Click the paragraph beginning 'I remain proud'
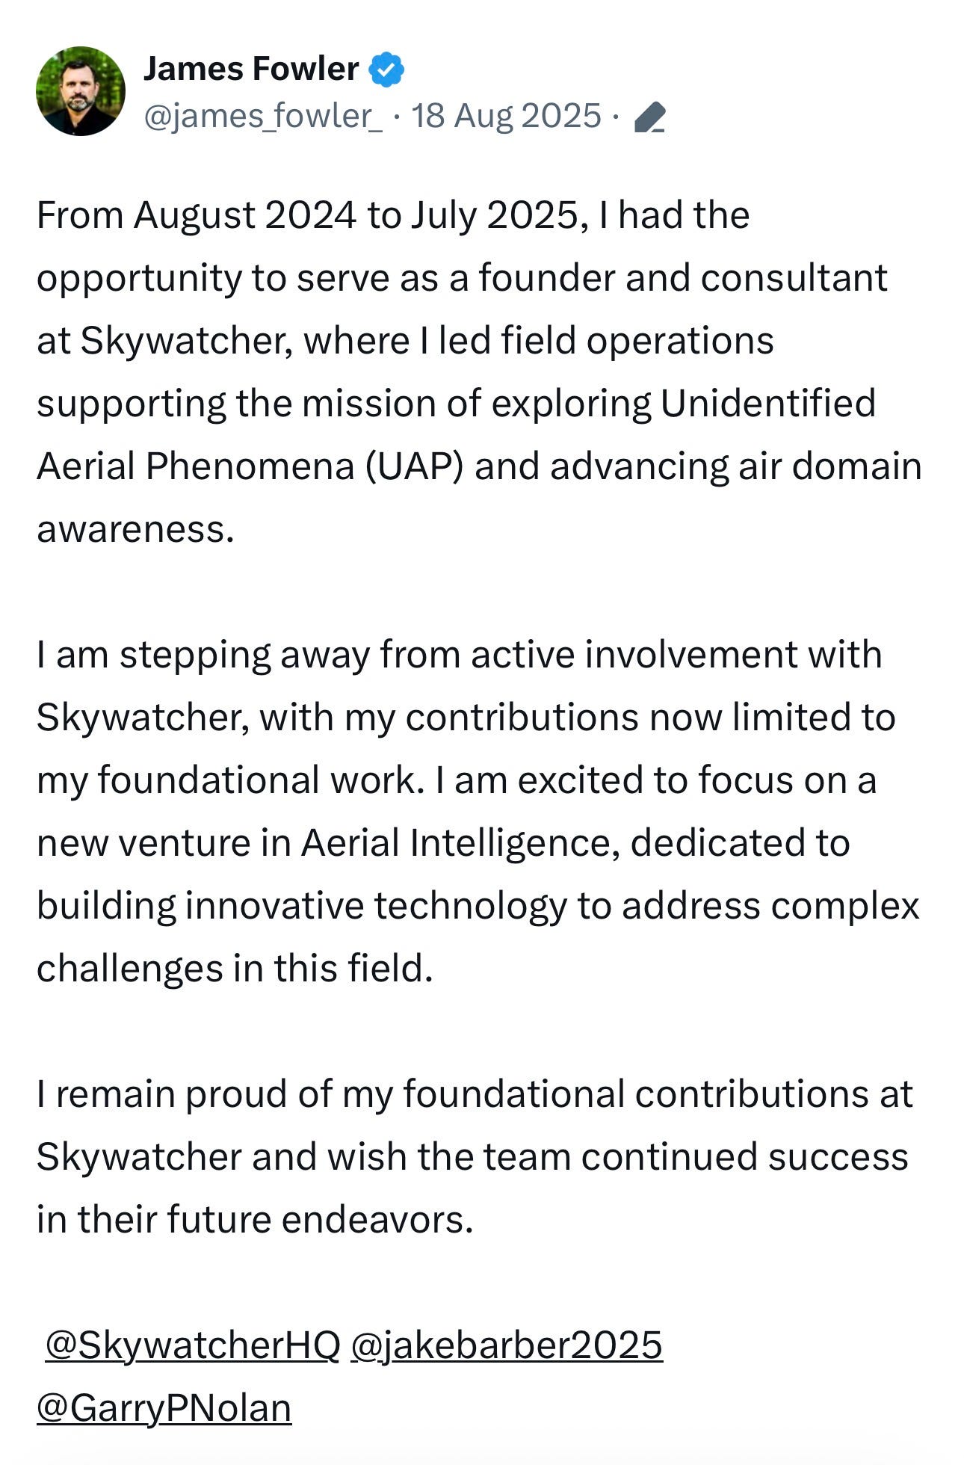 tap(475, 1156)
